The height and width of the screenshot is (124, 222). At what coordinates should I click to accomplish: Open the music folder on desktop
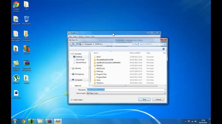click(16, 50)
